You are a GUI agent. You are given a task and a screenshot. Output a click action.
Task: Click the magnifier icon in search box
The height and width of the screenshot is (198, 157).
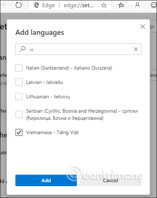coord(23,49)
